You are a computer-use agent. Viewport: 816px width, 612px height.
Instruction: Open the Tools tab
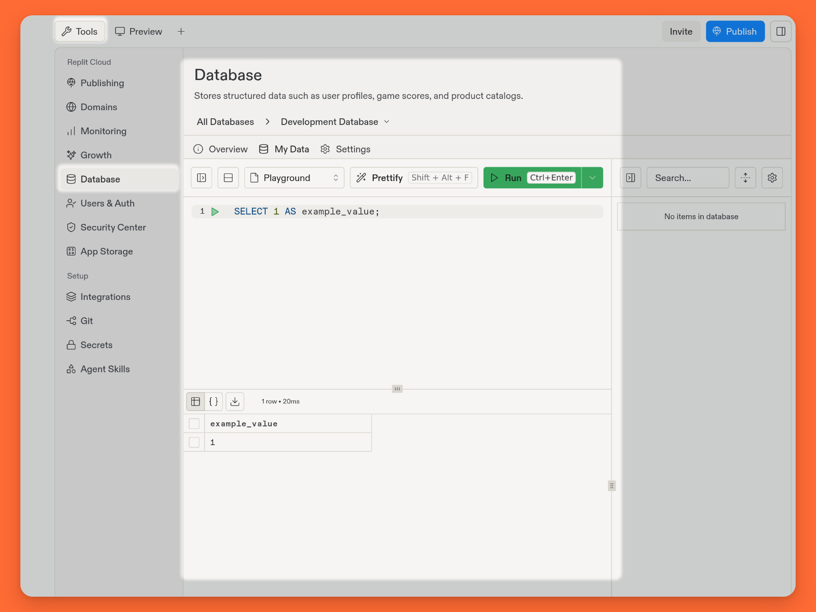[80, 31]
